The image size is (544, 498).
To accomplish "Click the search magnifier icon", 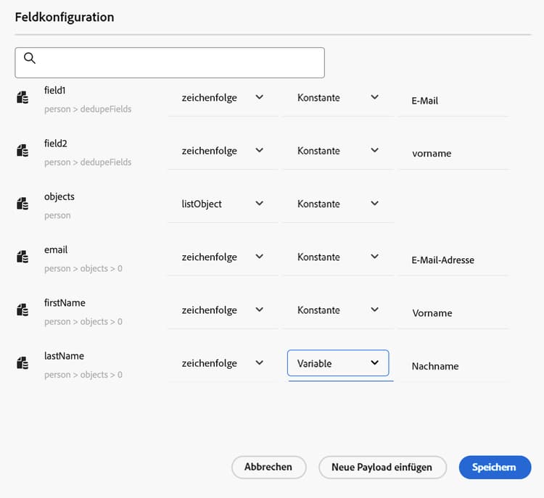I will [x=30, y=58].
